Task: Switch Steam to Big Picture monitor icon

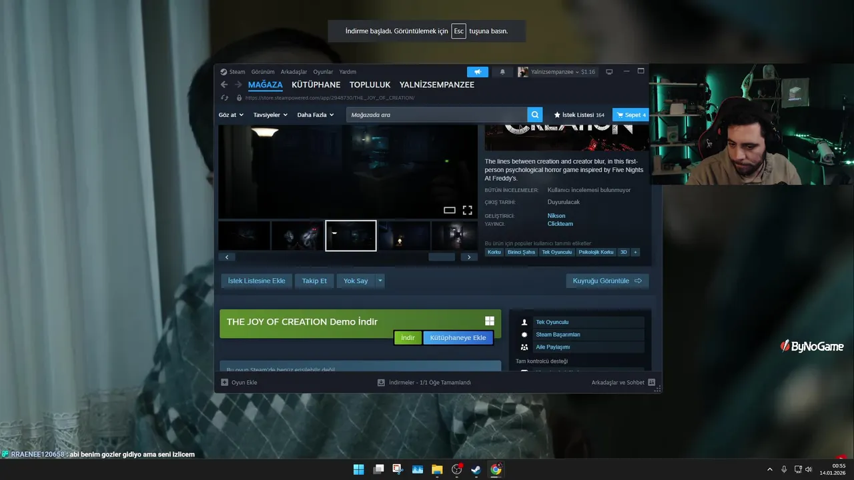Action: (609, 72)
